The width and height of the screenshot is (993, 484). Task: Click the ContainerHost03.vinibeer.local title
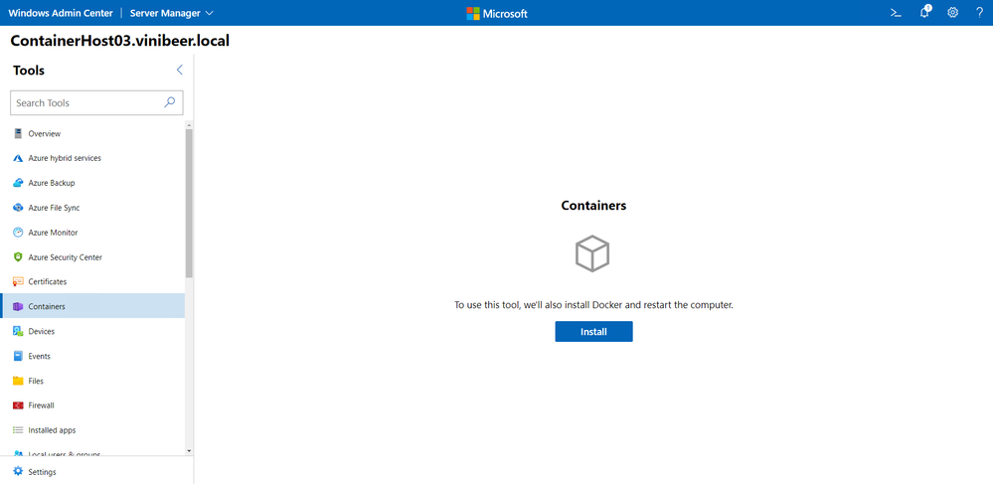(x=120, y=41)
